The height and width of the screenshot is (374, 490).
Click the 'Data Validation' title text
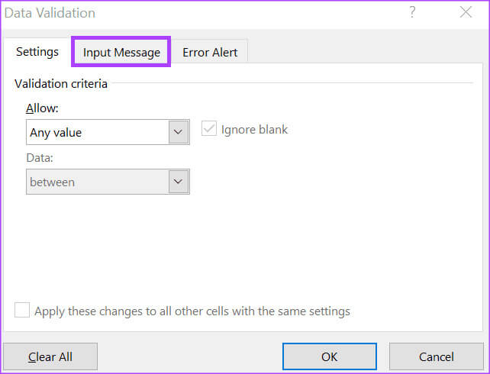(x=50, y=13)
